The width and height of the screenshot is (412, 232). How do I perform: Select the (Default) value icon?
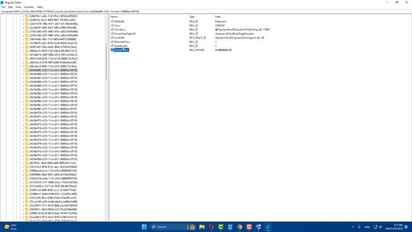[x=112, y=21]
